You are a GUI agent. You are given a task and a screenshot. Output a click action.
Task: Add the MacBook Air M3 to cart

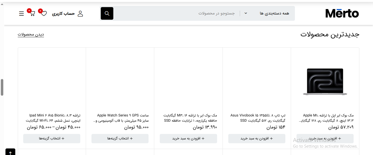click(x=188, y=139)
